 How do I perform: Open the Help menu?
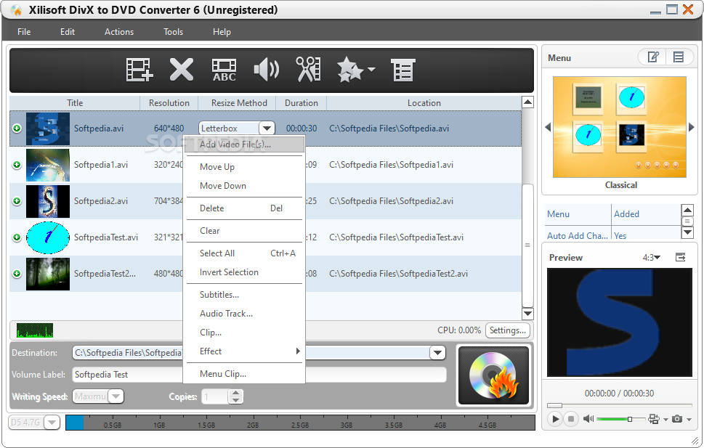pos(222,32)
